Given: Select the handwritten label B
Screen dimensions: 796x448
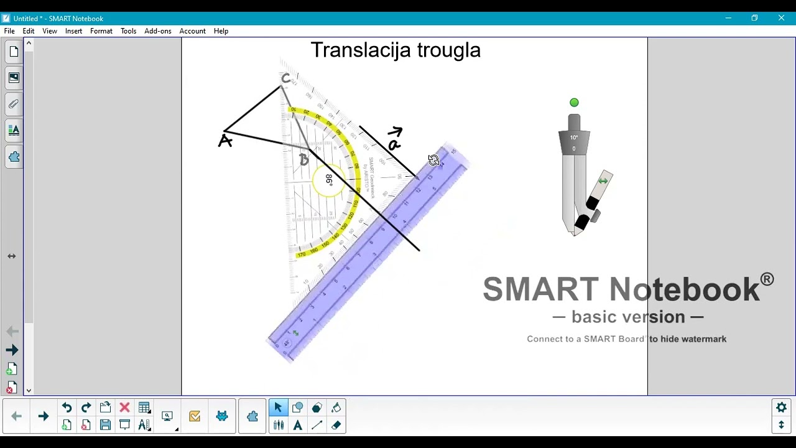Looking at the screenshot, I should 303,160.
